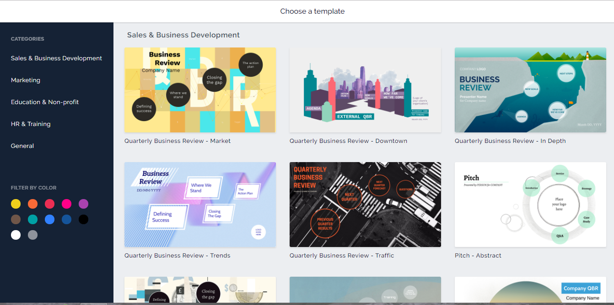
Task: Filter templates by purple color
Action: click(x=83, y=204)
